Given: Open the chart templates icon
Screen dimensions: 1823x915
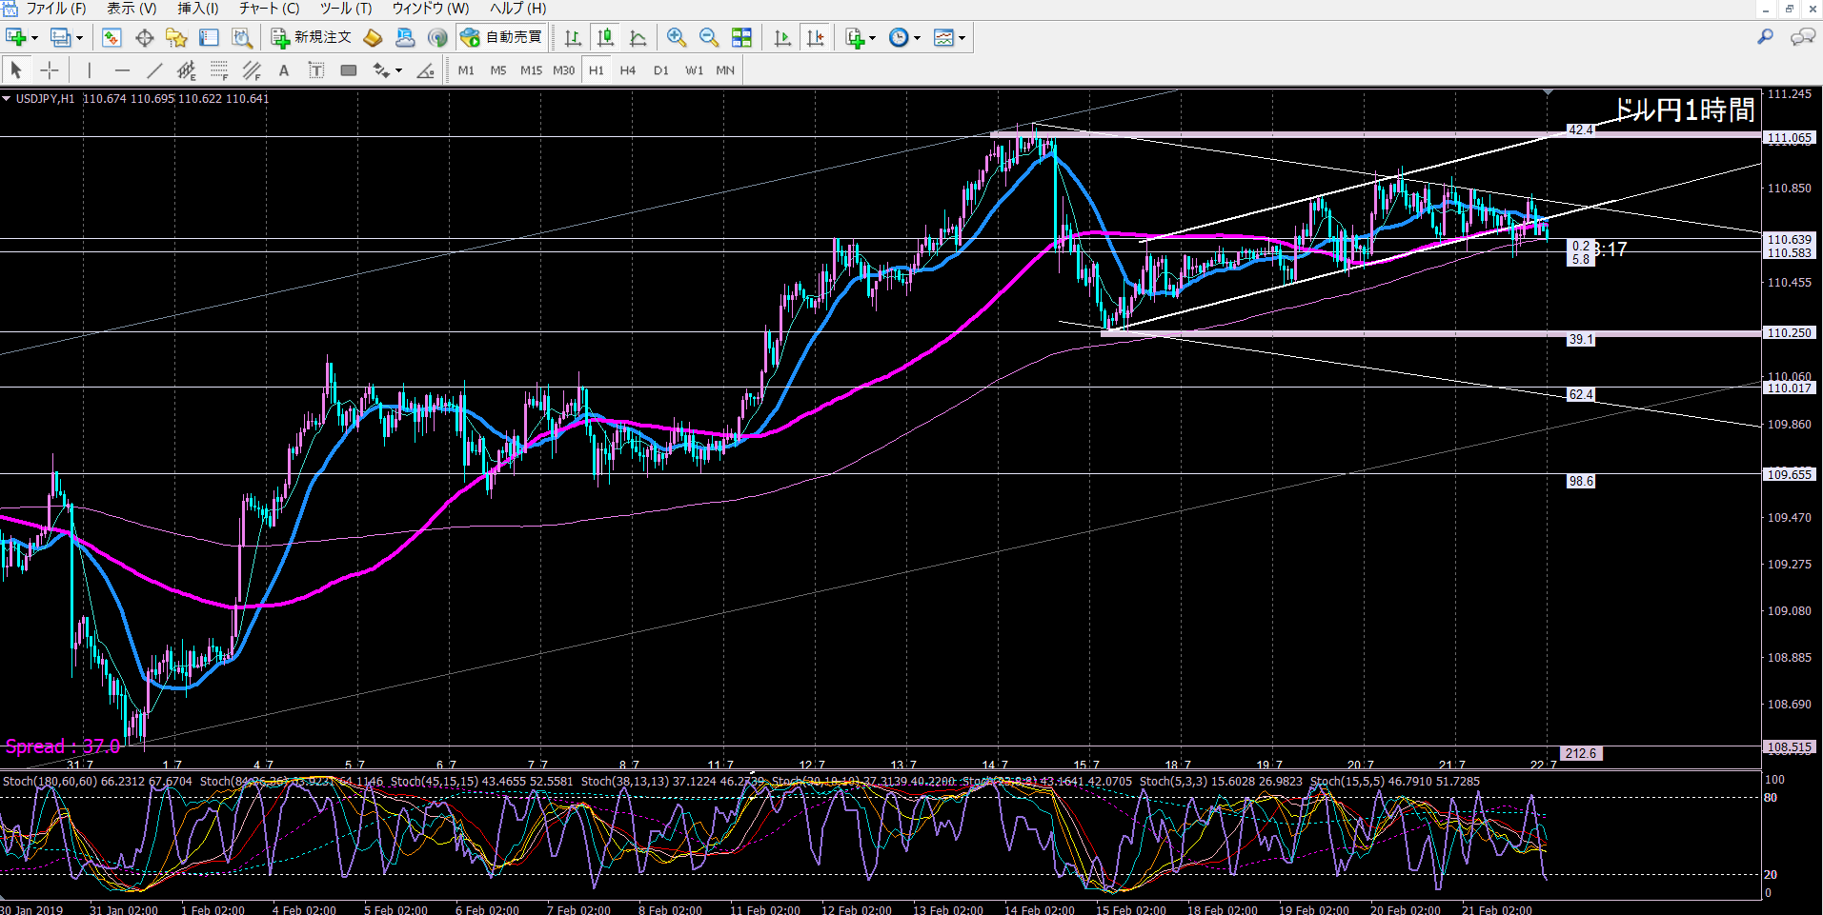Looking at the screenshot, I should tap(943, 37).
